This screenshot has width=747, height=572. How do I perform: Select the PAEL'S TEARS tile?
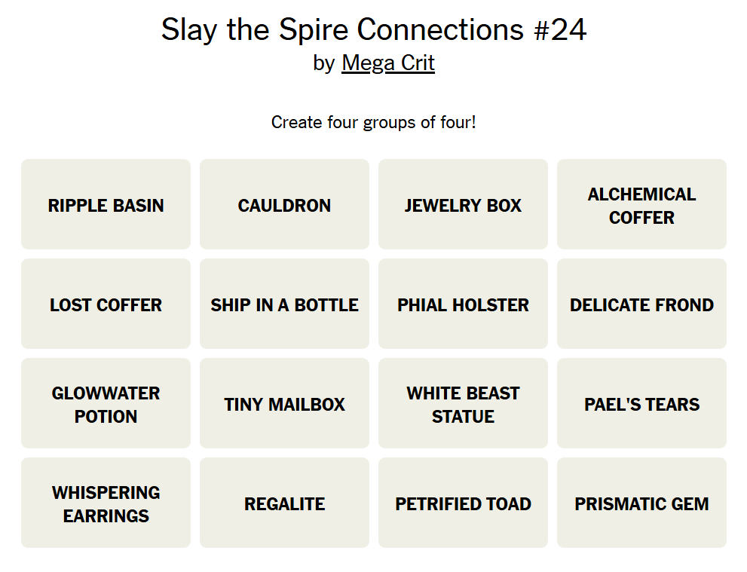tap(641, 403)
